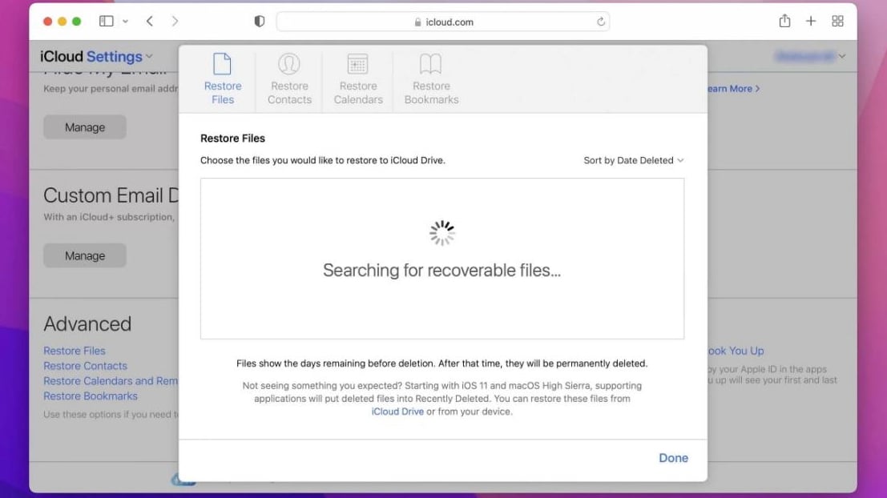
Task: Expand the sidebar options chevron
Action: click(126, 22)
